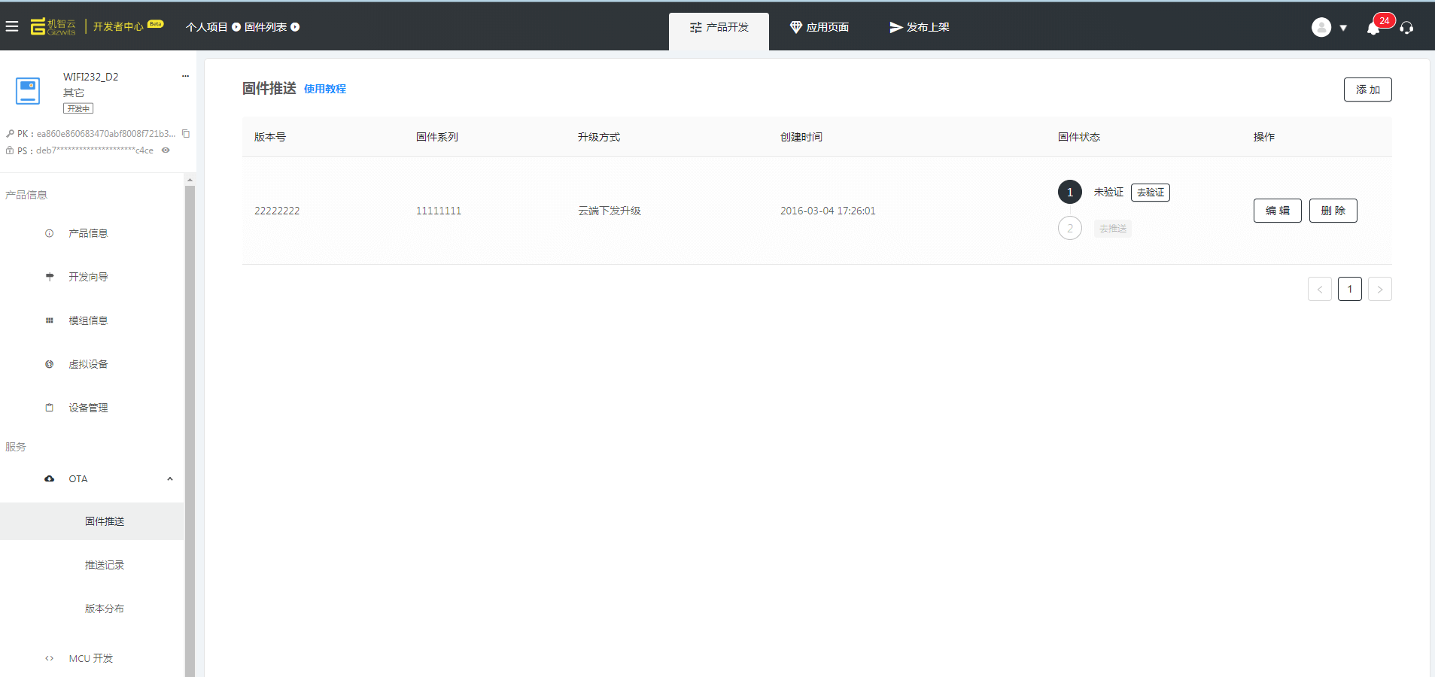Click the OTA cloud icon
The image size is (1435, 677).
(50, 478)
